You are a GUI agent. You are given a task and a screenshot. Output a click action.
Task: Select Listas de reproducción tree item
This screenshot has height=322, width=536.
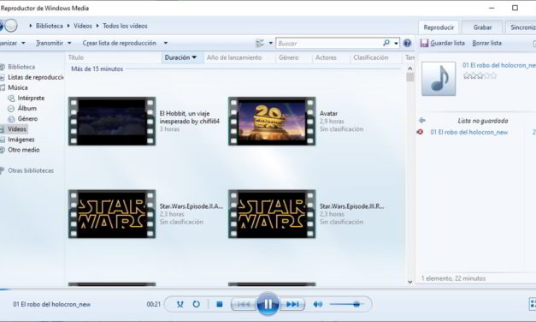36,77
